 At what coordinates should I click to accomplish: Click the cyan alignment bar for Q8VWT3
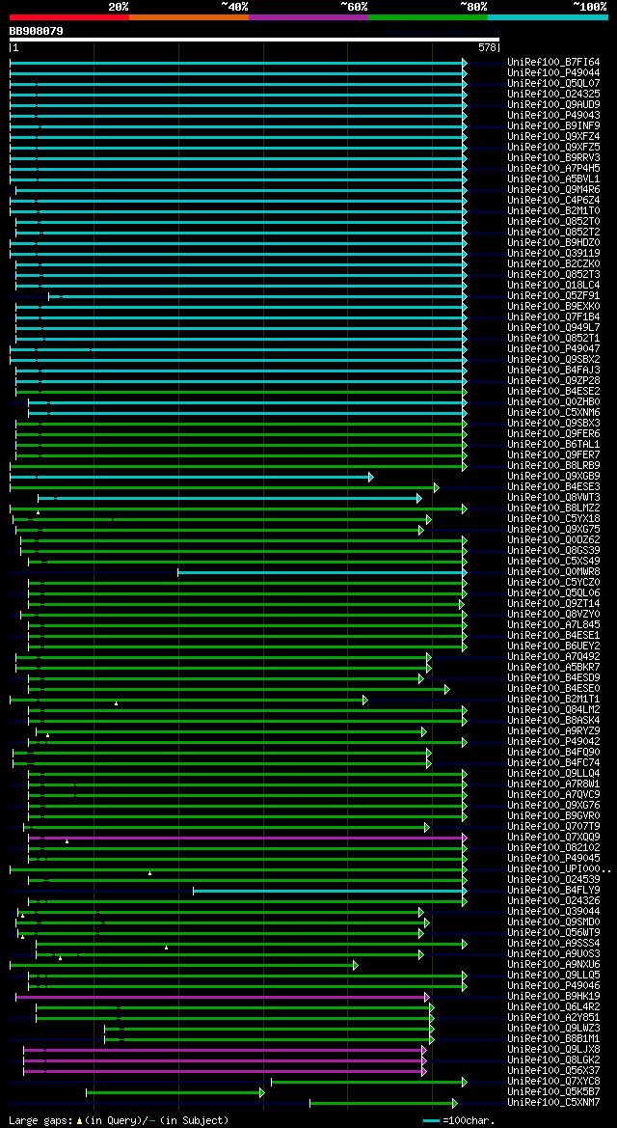230,498
